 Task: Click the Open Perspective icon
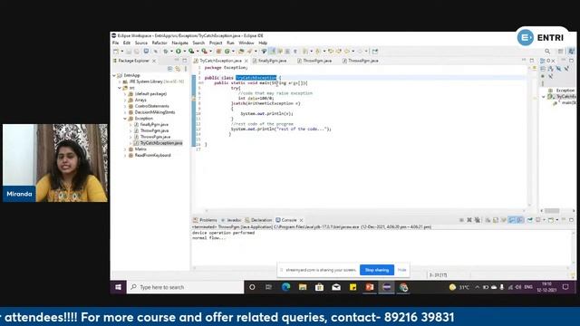[x=561, y=52]
